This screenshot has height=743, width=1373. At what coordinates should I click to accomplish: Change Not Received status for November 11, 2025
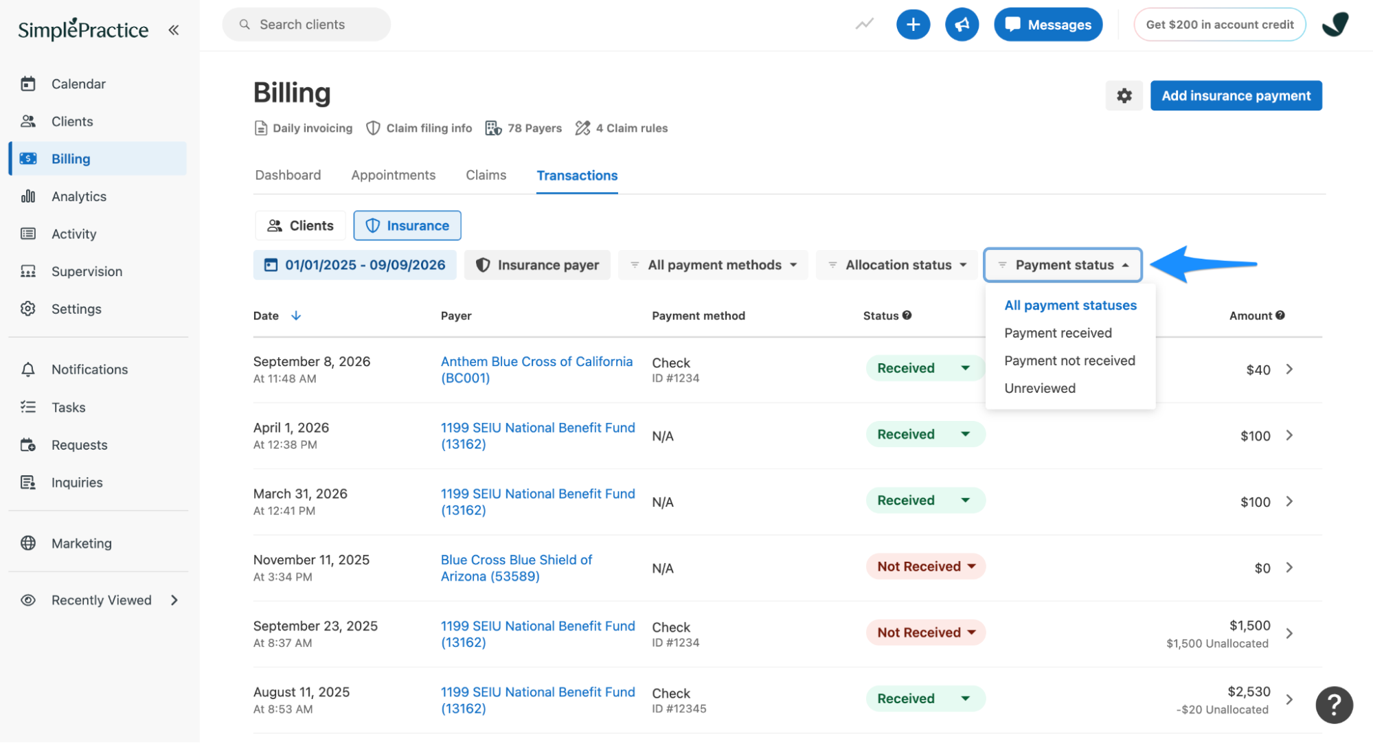(925, 567)
